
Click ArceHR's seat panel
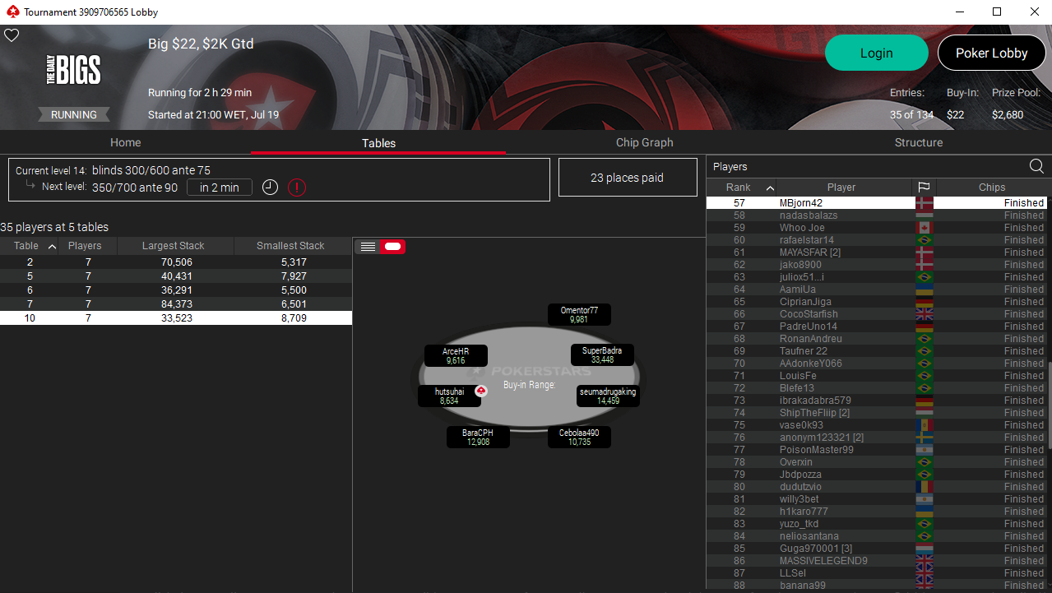pyautogui.click(x=456, y=355)
